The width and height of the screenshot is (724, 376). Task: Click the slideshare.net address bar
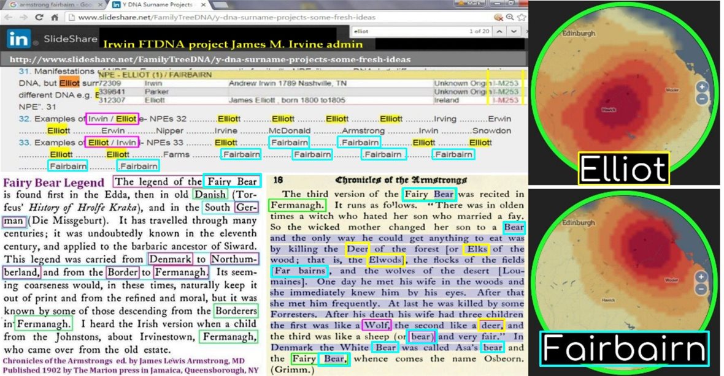[276, 17]
